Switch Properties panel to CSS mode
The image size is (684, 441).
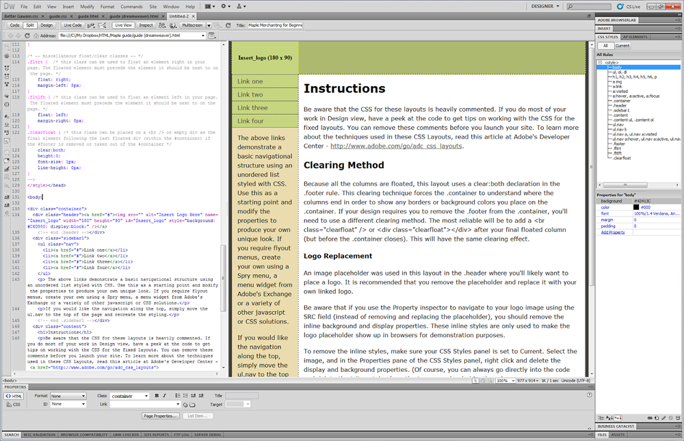click(14, 404)
